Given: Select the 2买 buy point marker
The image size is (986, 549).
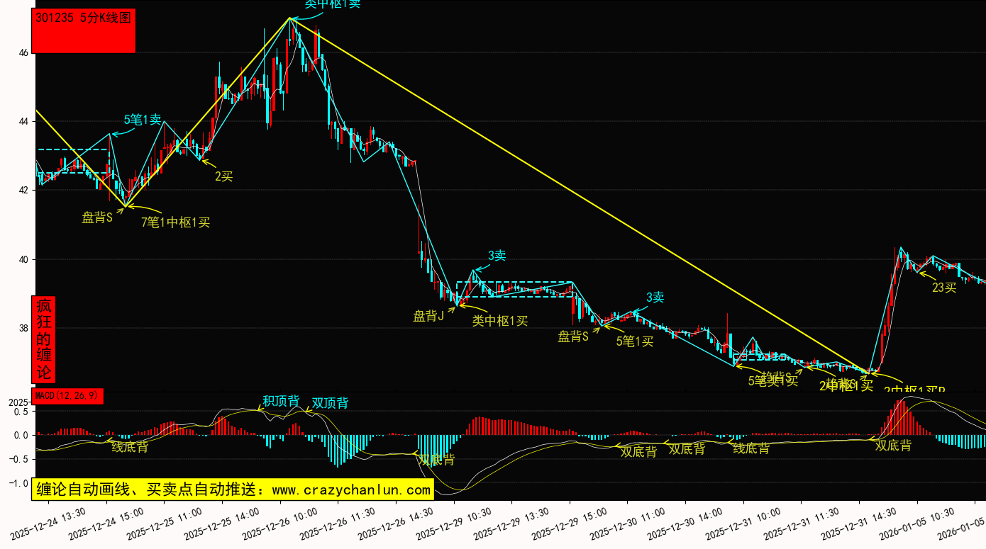Looking at the screenshot, I should 224,176.
